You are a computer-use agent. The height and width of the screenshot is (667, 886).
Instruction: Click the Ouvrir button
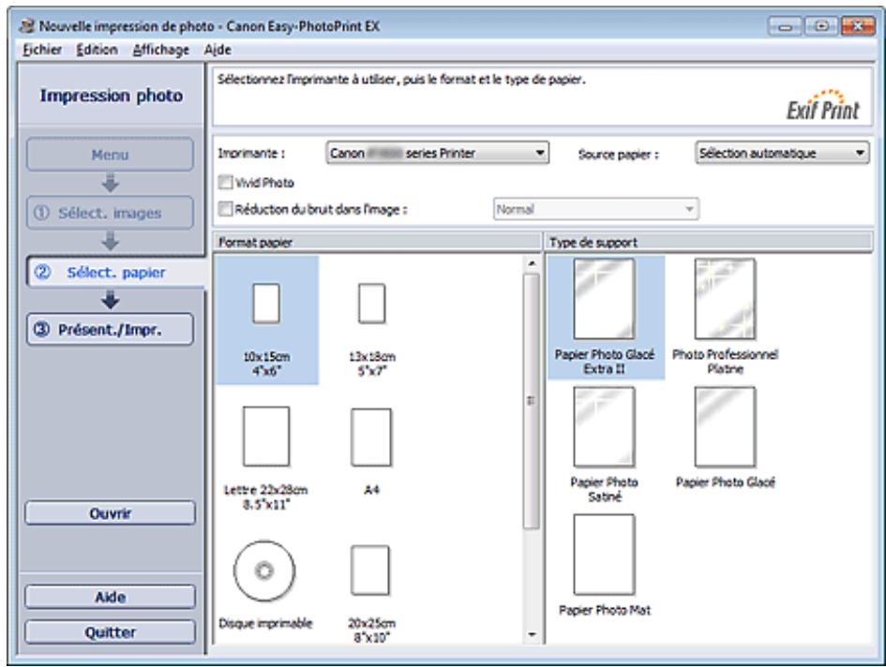(x=110, y=513)
